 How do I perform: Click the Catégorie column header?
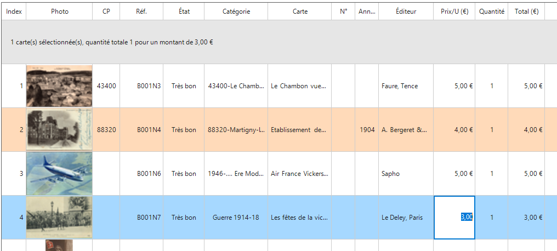(x=236, y=12)
